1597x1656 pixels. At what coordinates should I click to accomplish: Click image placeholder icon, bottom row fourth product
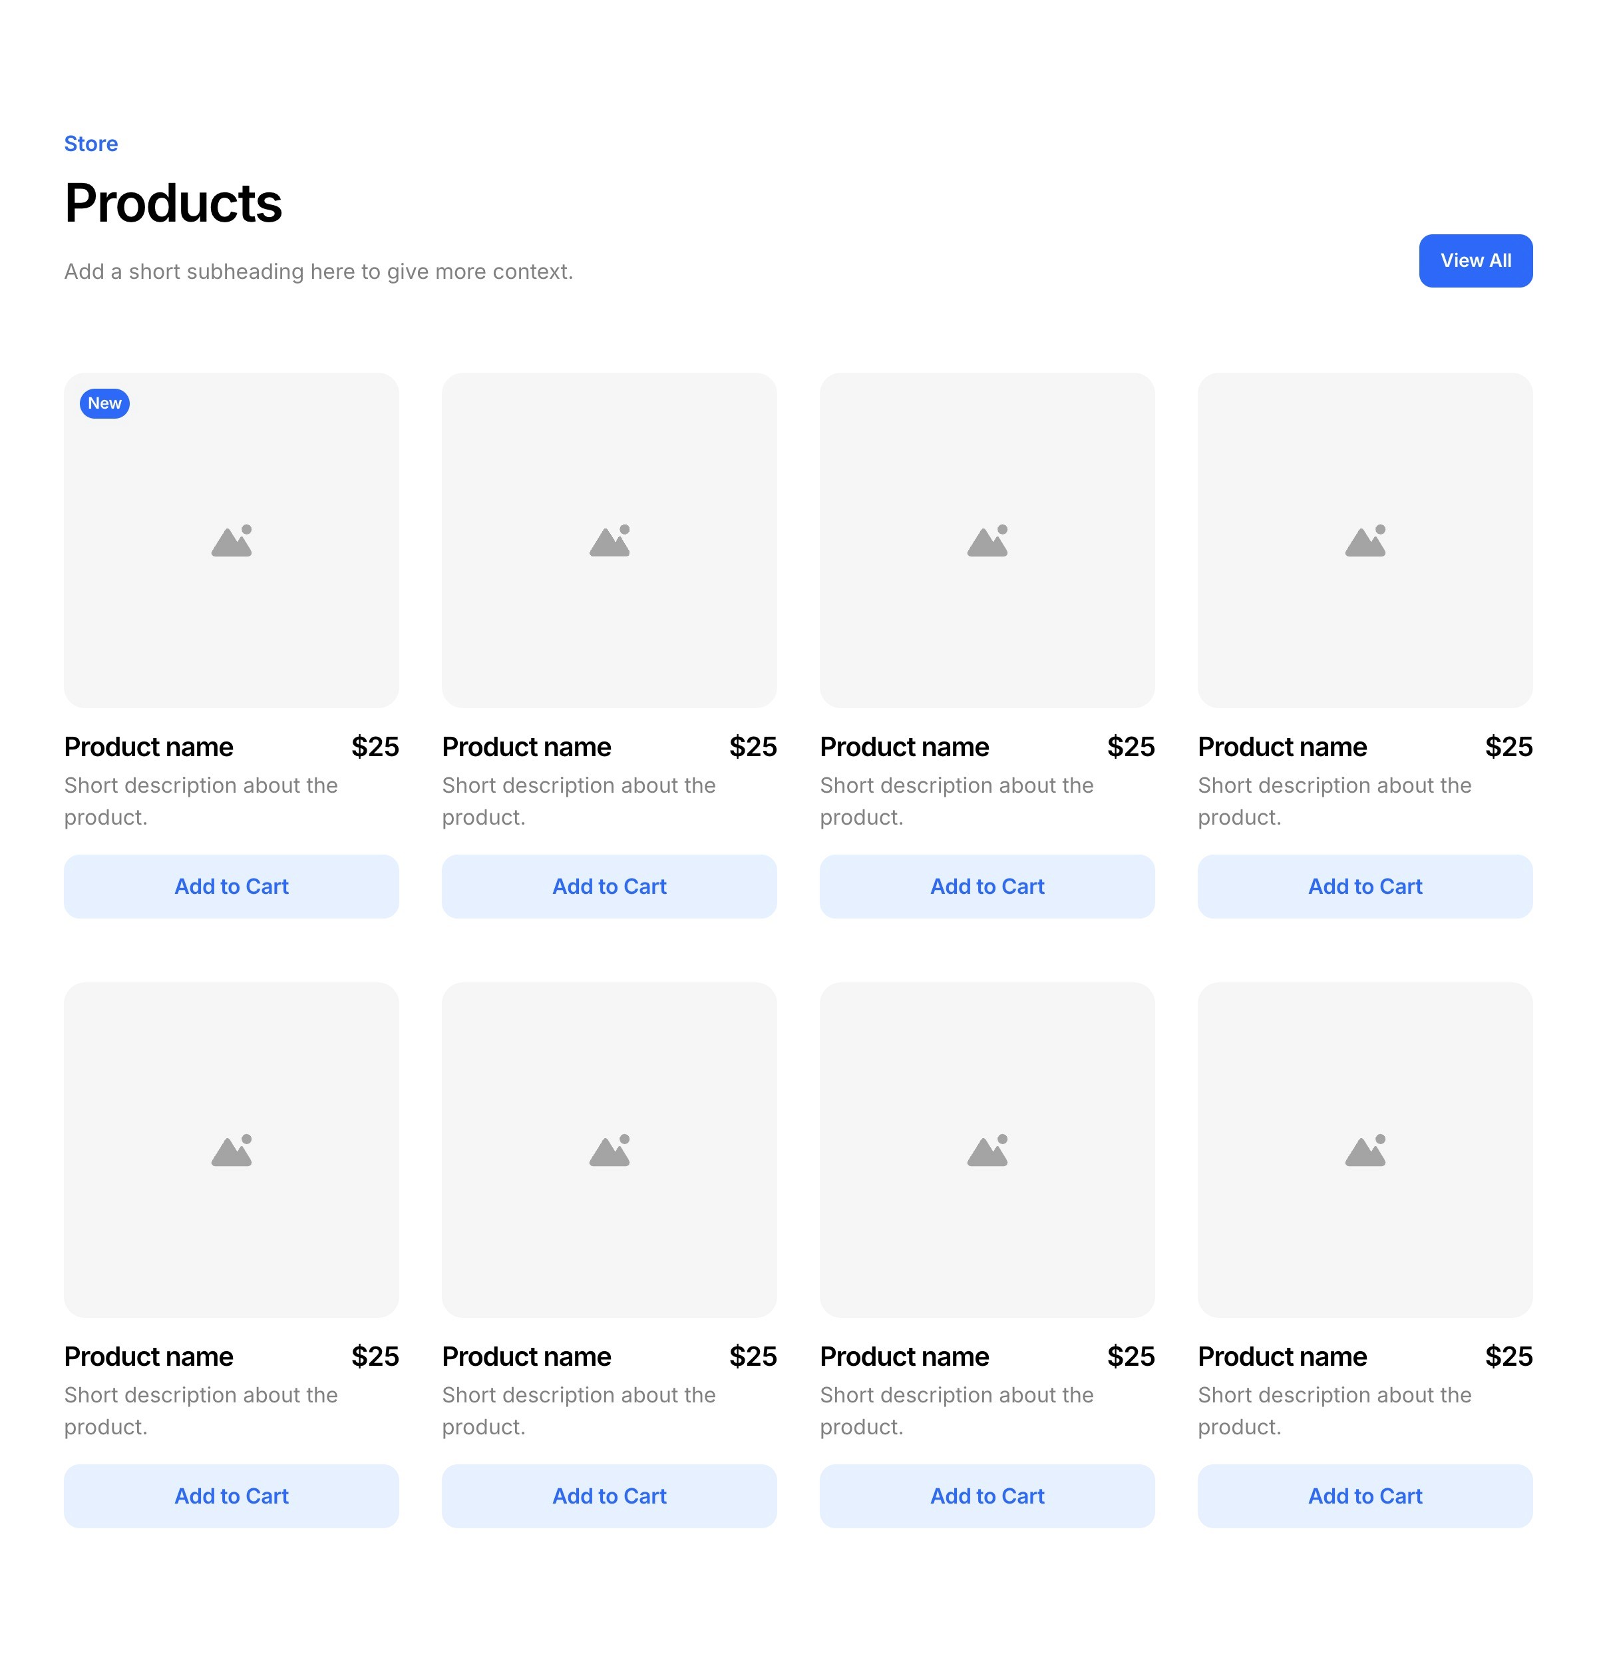[1365, 1150]
